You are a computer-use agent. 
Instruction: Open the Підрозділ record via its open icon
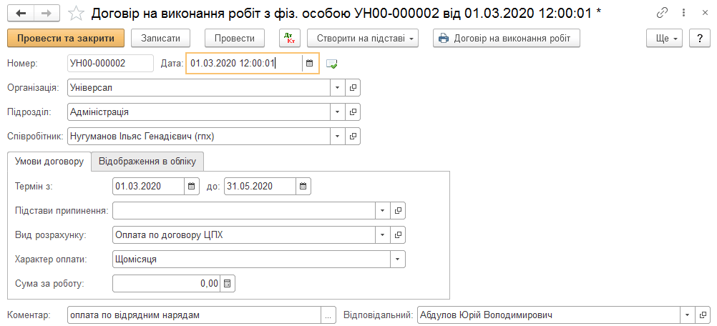[x=353, y=112]
